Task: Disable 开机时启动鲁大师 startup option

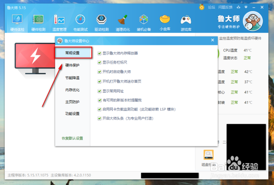Action: (x=100, y=72)
